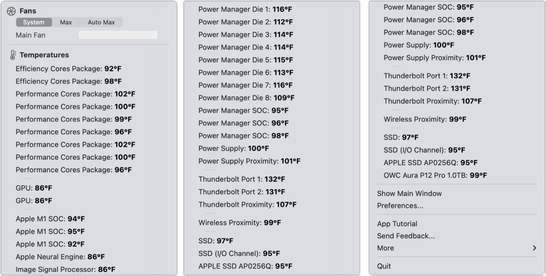546x276 pixels.
Task: Select Image Signal Processor sensor row
Action: click(65, 269)
